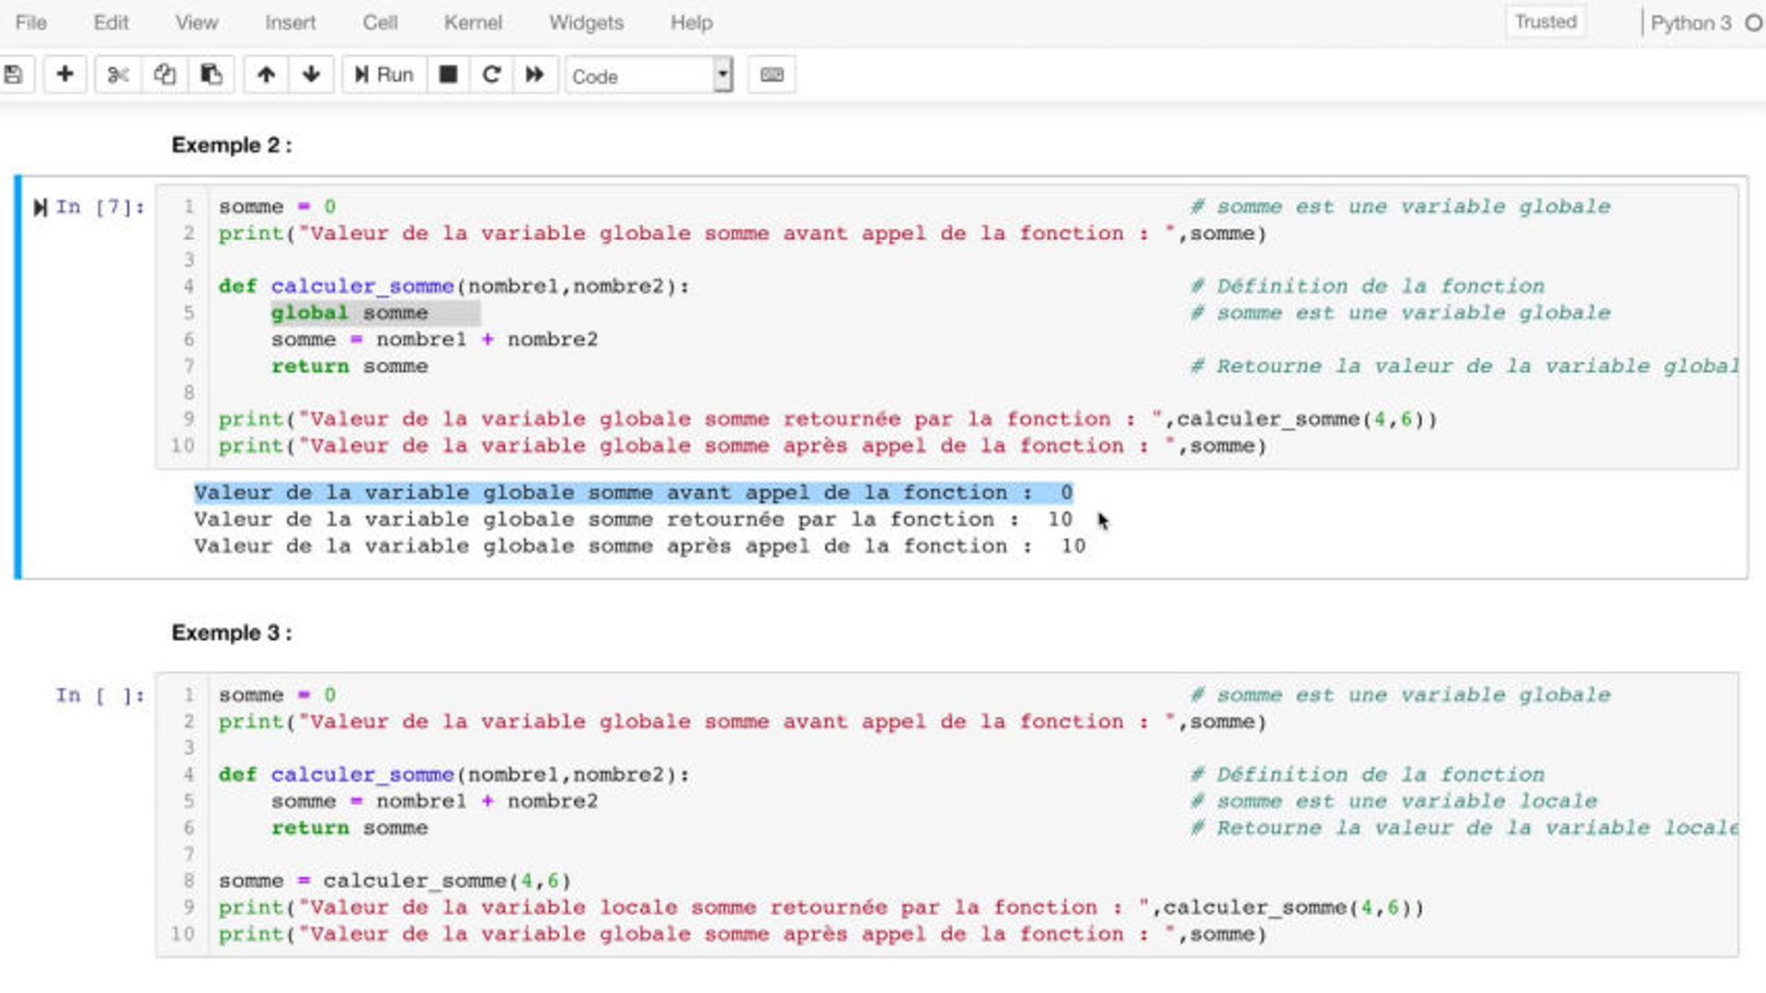Cut selected cells with scissors icon

coord(118,74)
